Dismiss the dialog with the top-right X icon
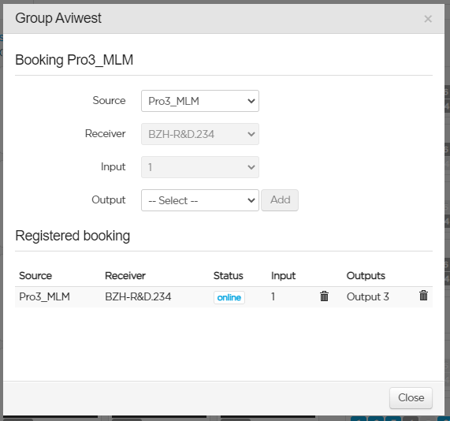The width and height of the screenshot is (450, 421). (x=428, y=19)
